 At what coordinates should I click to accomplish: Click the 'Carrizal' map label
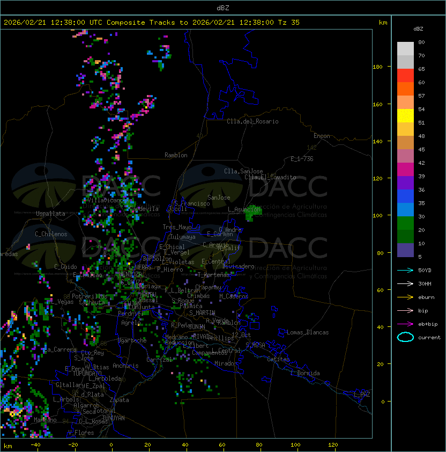(159, 360)
